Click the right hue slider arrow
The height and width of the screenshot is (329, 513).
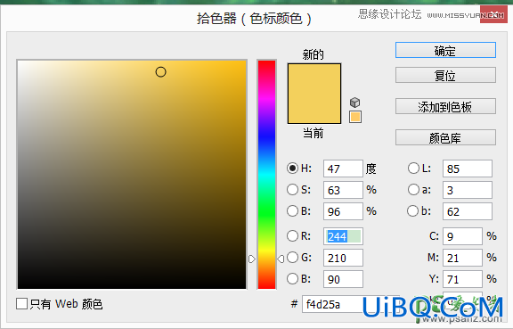[281, 259]
